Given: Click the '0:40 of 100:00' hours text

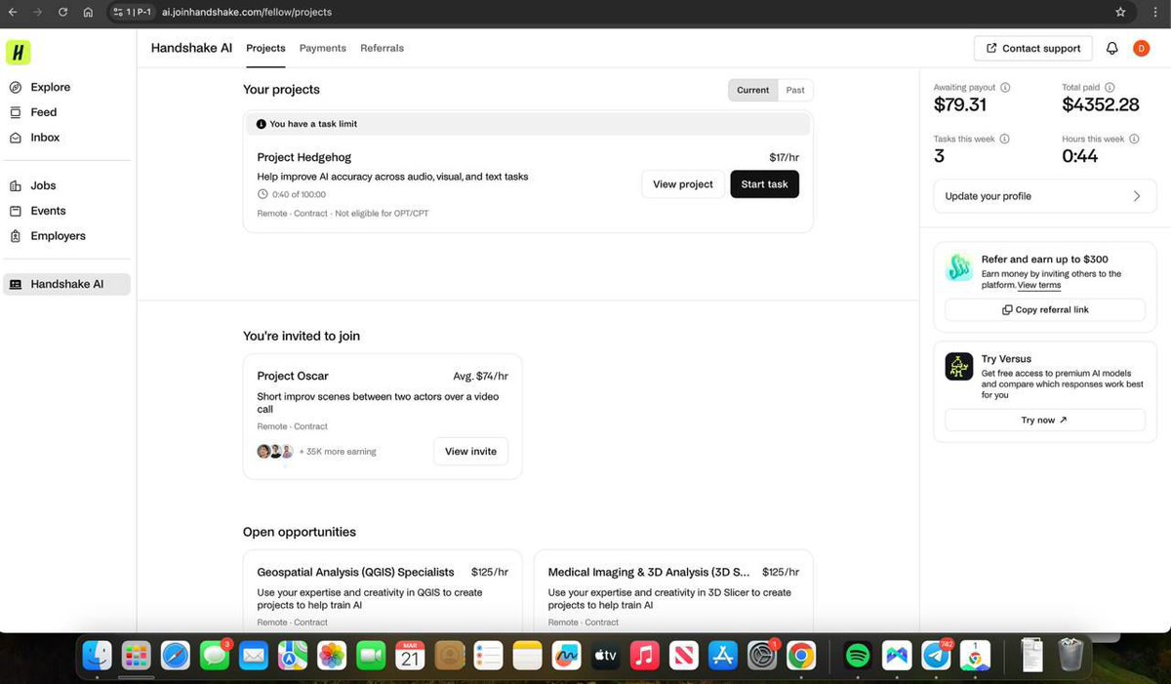Looking at the screenshot, I should tap(299, 195).
